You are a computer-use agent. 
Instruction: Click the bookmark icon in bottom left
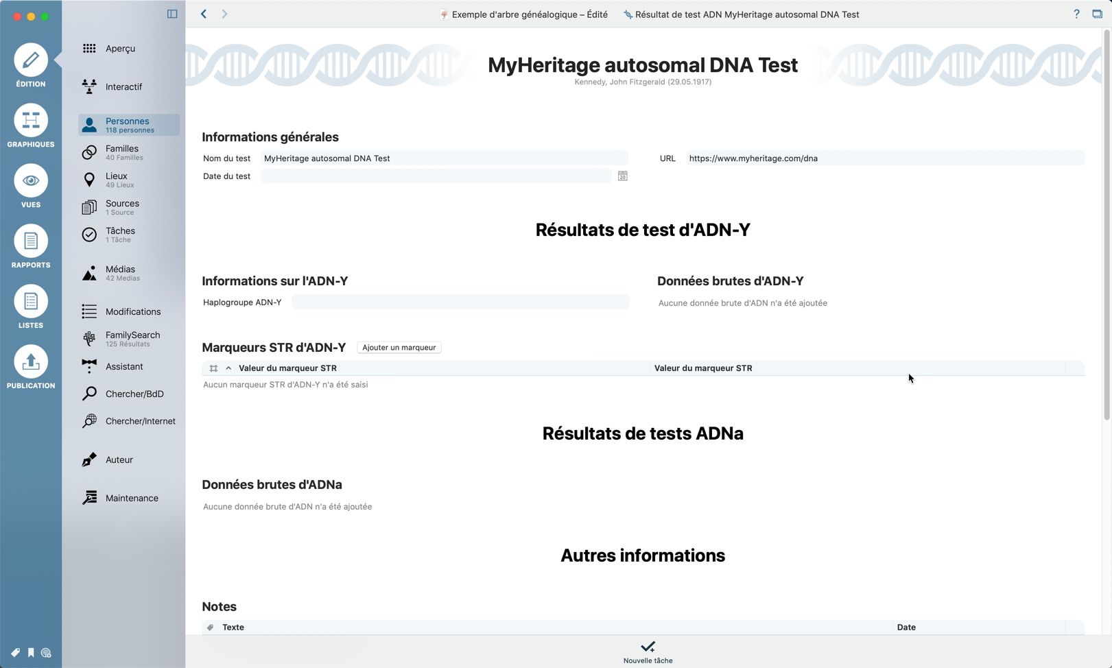(31, 653)
